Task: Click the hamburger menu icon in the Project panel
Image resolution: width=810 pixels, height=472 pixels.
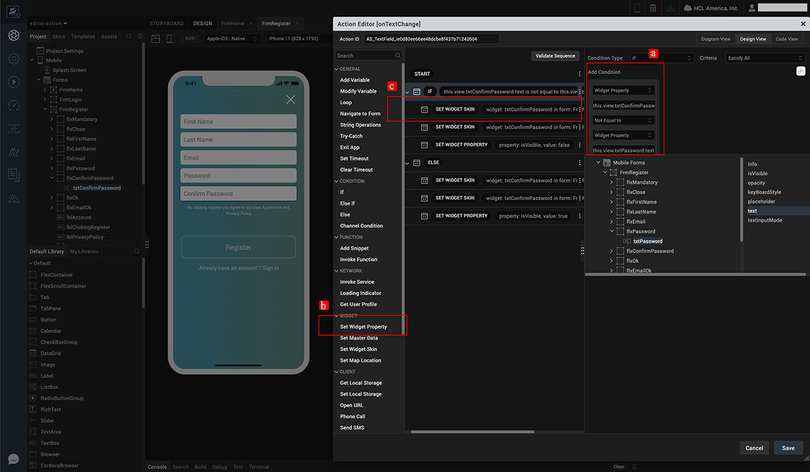Action: (x=140, y=36)
